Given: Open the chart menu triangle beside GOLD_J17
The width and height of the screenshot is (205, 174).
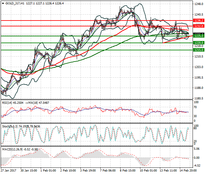Looking at the screenshot, I should tap(3, 3).
